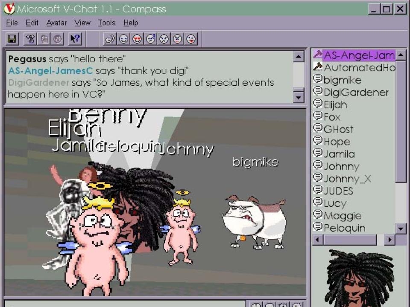
Task: Click the speech bubble icon beside bigmike
Action: [x=318, y=79]
